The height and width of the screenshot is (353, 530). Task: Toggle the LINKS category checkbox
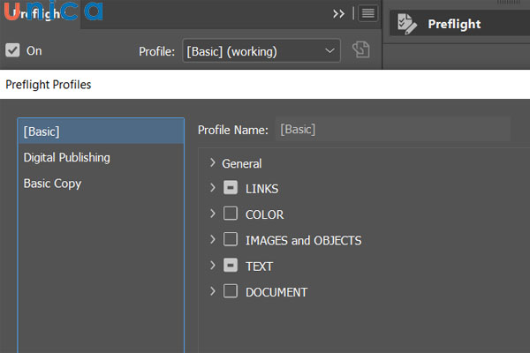coord(231,188)
